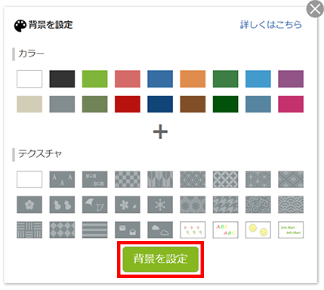The image size is (324, 290).
Task: Select the black color swatch
Action: coord(62,79)
